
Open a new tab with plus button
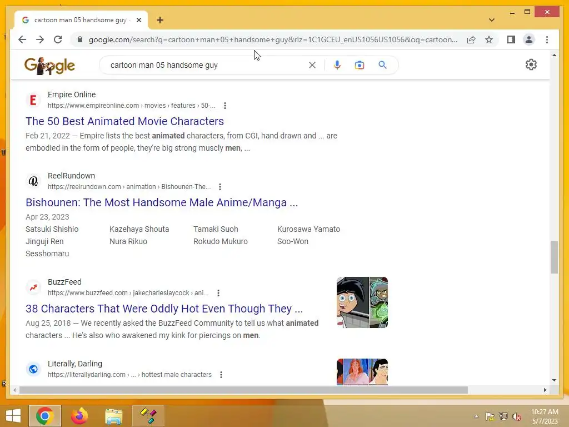[160, 20]
